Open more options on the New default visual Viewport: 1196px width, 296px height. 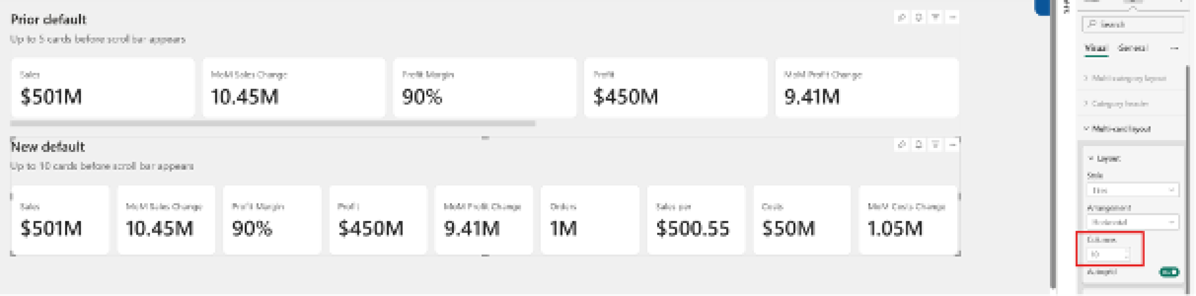952,145
